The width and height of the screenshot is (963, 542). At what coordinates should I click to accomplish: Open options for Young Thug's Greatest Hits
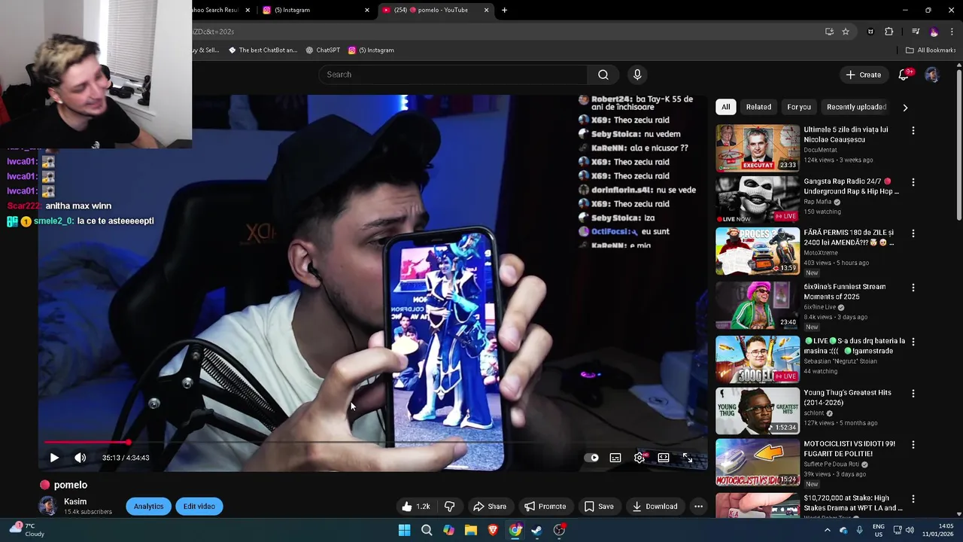pos(913,394)
